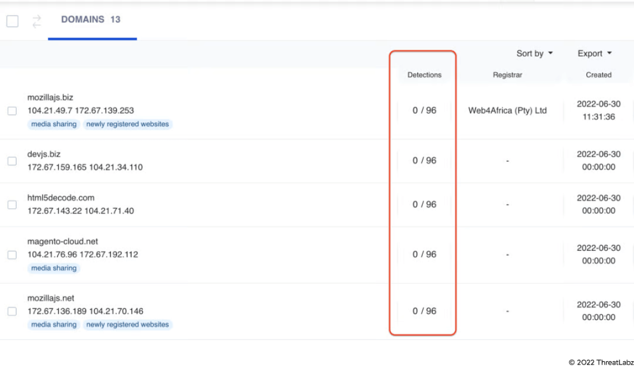Click the Detections column header

pos(424,75)
